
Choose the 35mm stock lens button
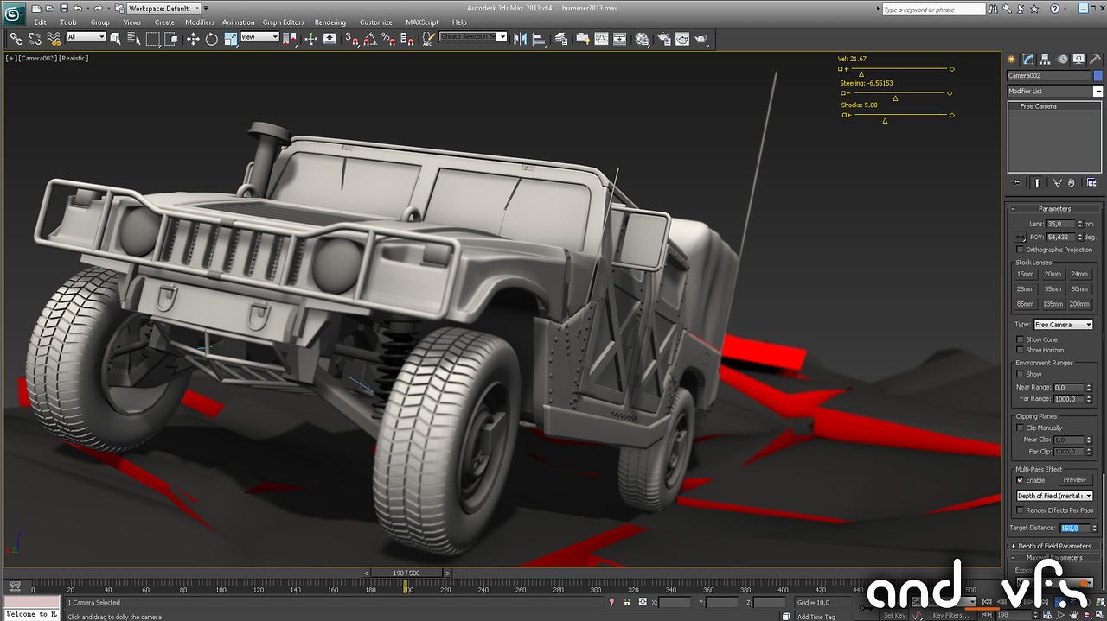(1052, 289)
